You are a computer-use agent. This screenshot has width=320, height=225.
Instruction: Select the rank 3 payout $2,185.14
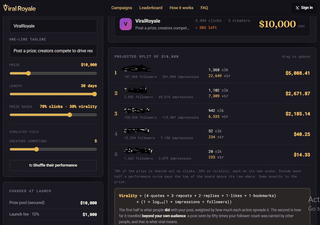[x=298, y=114]
